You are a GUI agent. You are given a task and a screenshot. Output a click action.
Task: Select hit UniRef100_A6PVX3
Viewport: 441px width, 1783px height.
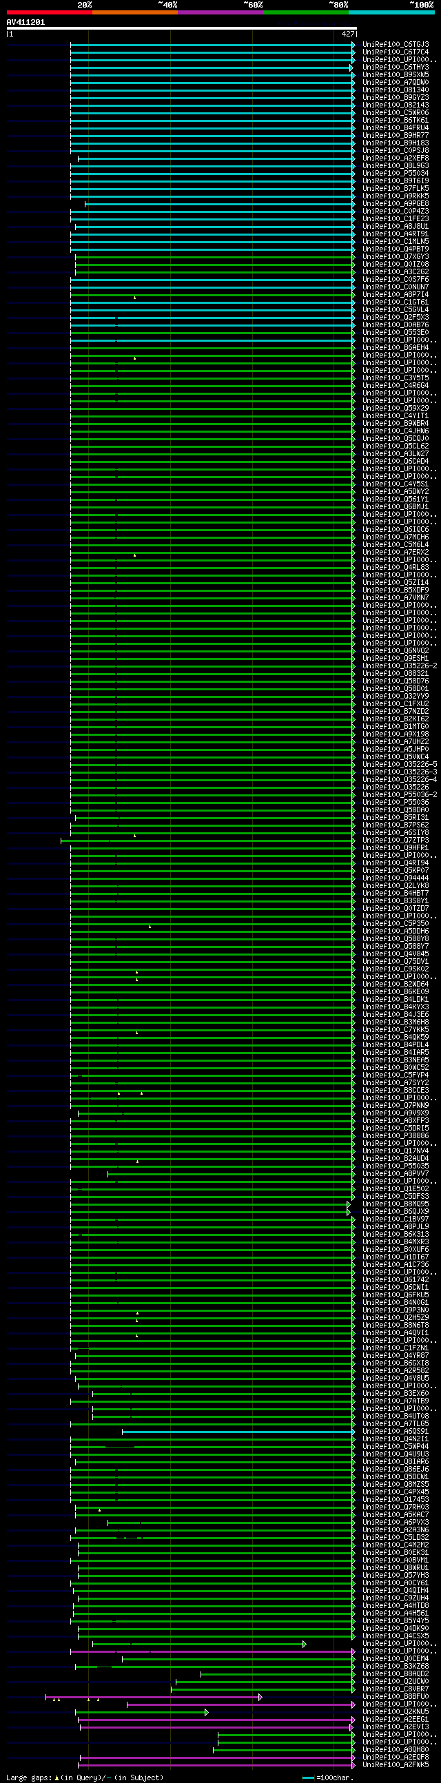tap(396, 1522)
